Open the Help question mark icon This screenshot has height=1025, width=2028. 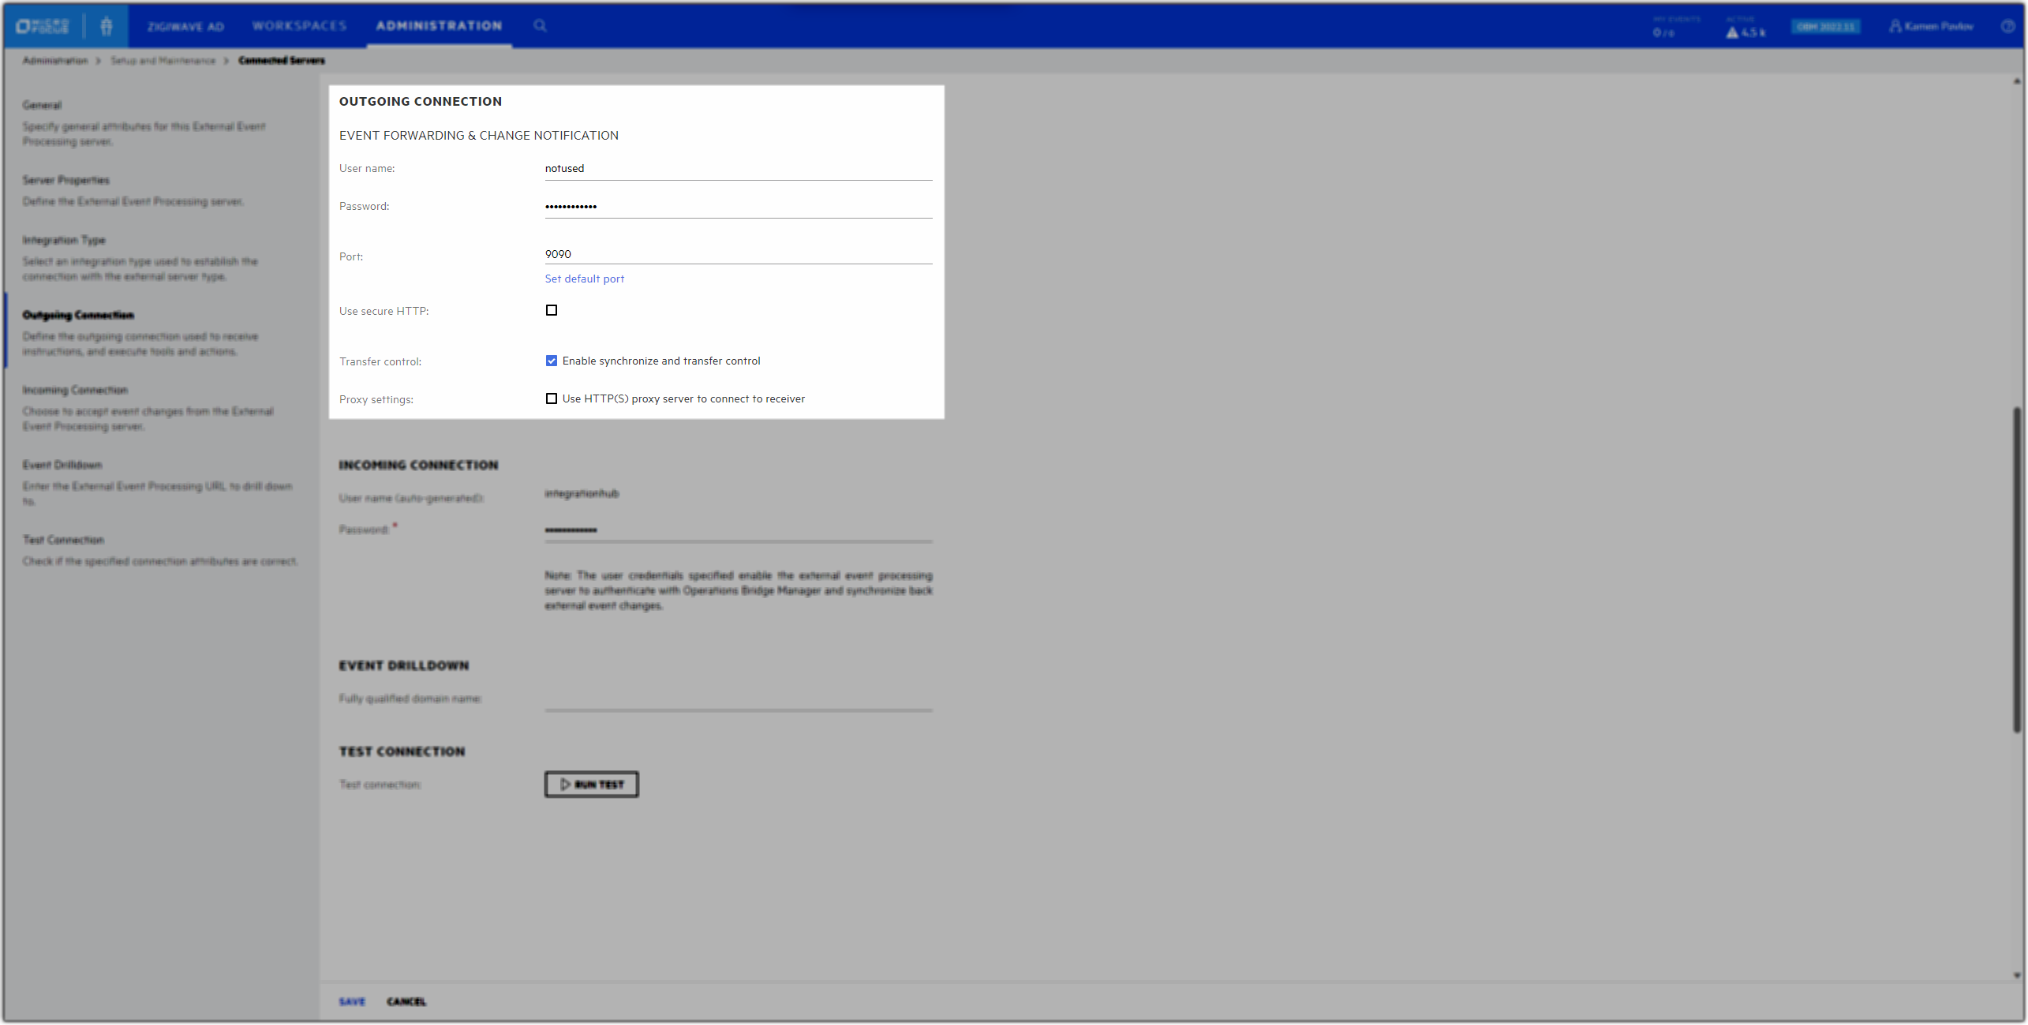(2008, 26)
